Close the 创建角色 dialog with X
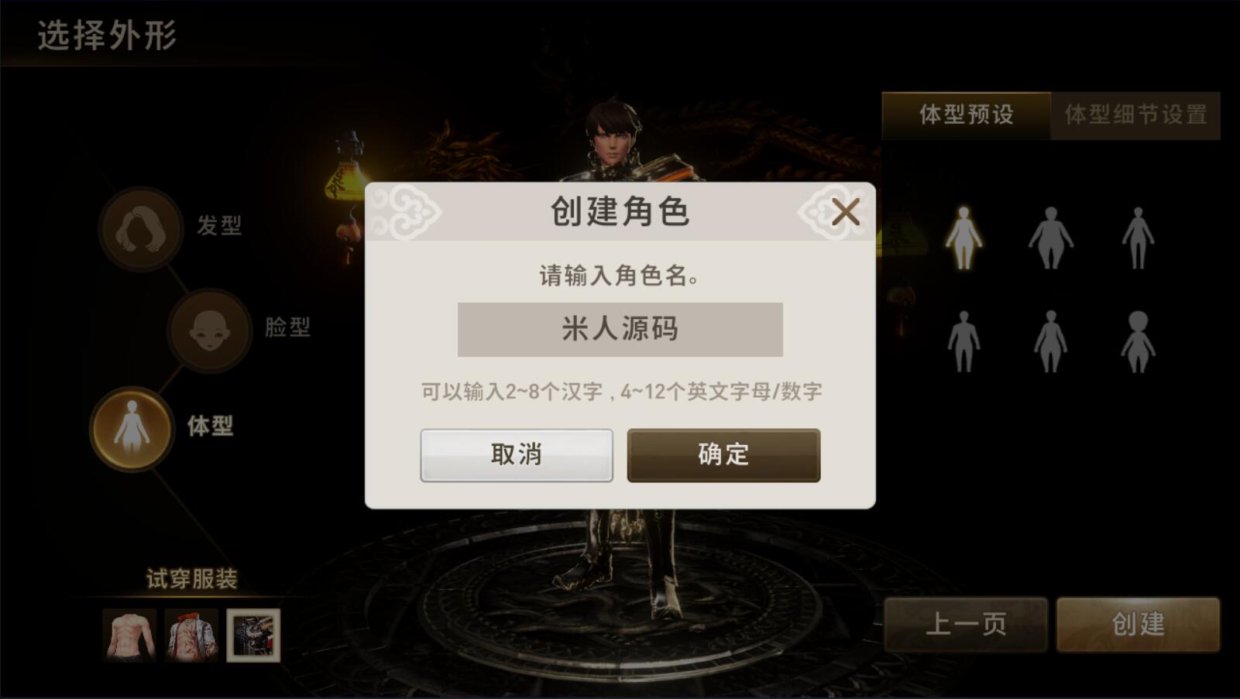Screen dimensions: 1240x699 845,211
